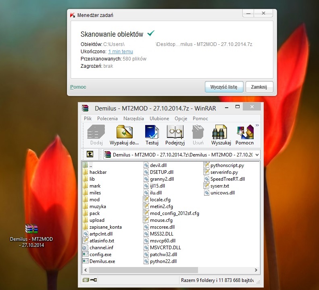Select artpclnt.dll in the file list

pyautogui.click(x=98, y=234)
